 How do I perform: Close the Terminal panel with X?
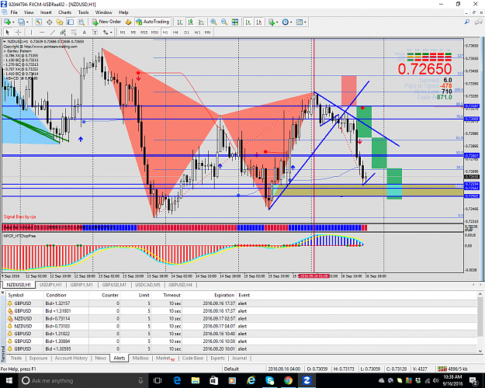click(3, 292)
